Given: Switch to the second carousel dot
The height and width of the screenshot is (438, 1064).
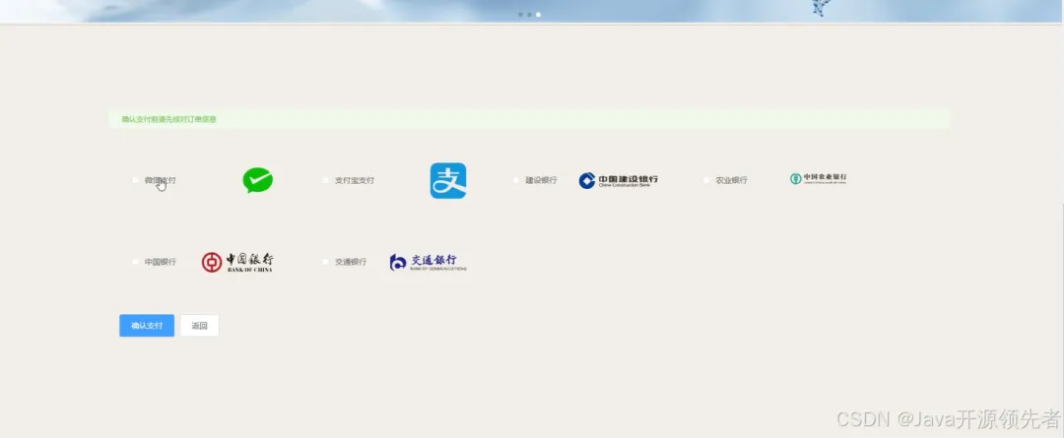Looking at the screenshot, I should (529, 14).
